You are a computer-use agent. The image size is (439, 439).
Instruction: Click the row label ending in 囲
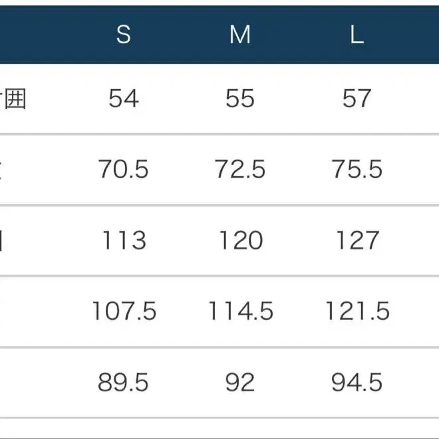[15, 98]
